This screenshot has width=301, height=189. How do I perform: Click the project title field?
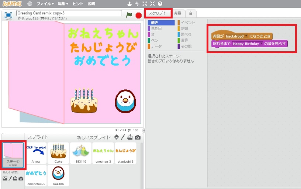pos(69,13)
